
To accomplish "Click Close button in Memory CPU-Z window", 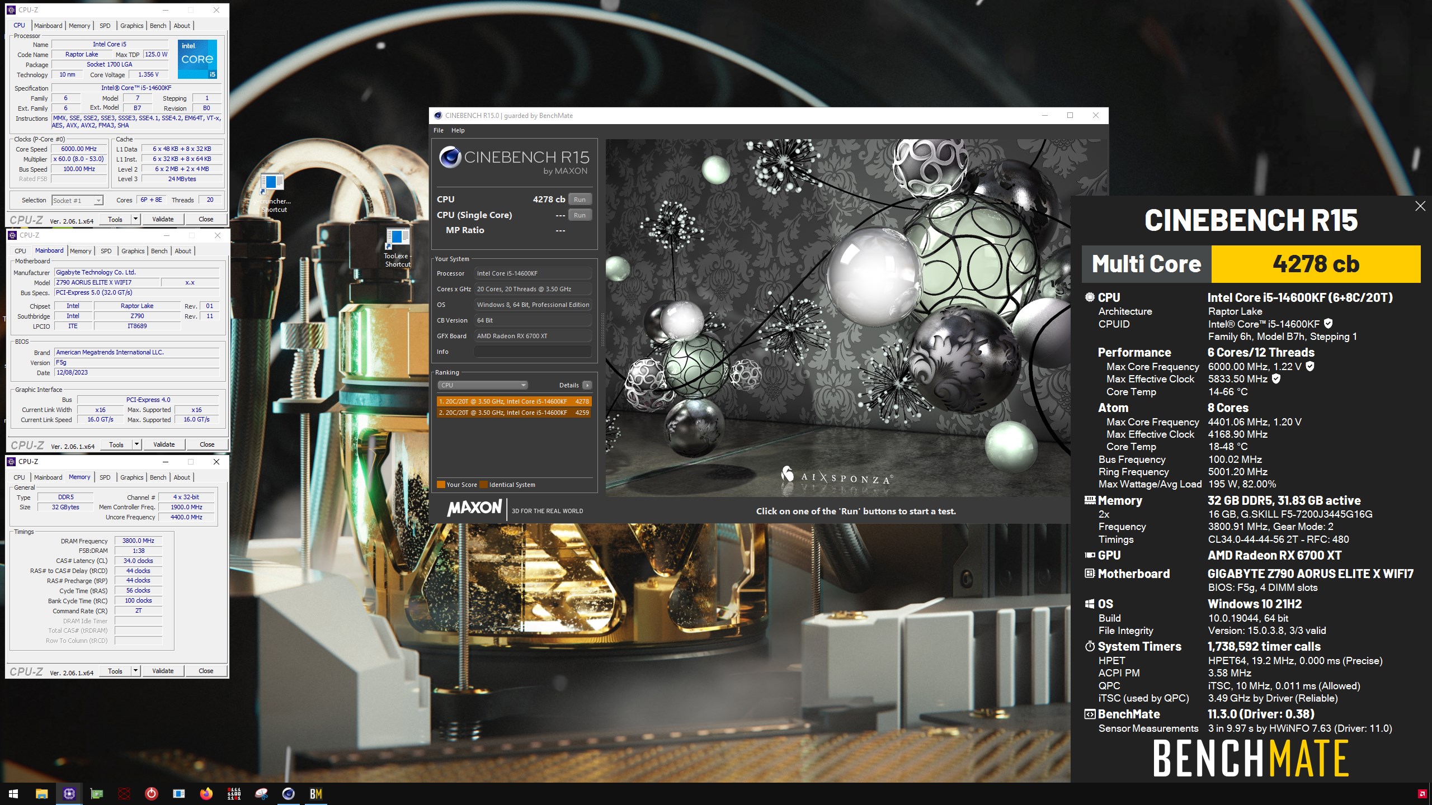I will pos(206,671).
